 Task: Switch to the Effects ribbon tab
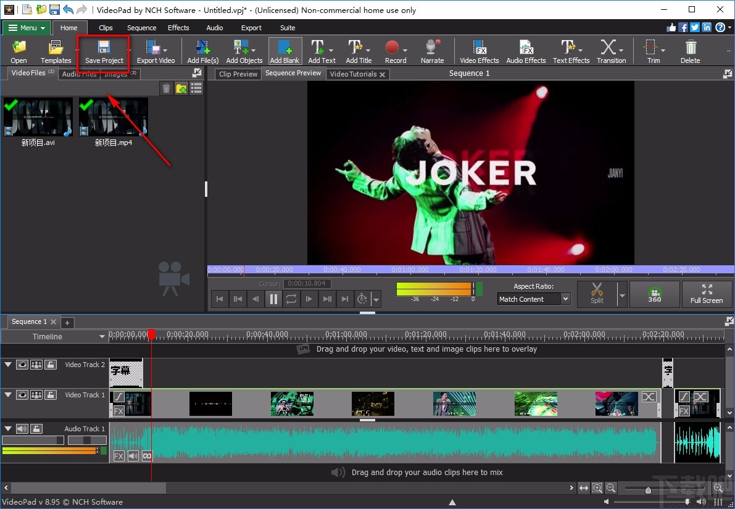pos(178,28)
